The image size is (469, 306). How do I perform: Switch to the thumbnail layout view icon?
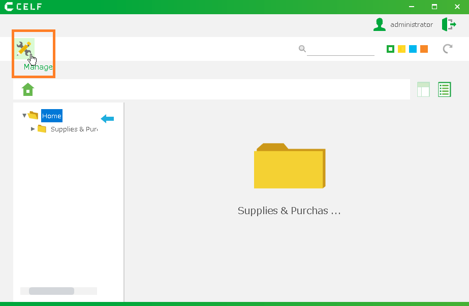423,89
